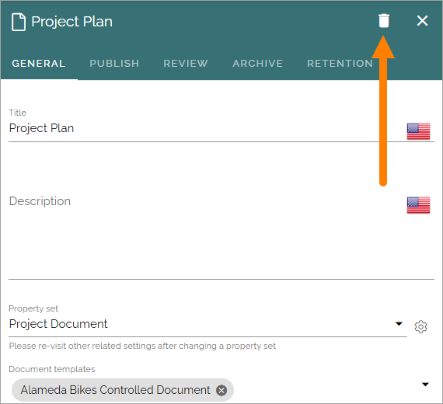Open property set settings gear

(420, 327)
